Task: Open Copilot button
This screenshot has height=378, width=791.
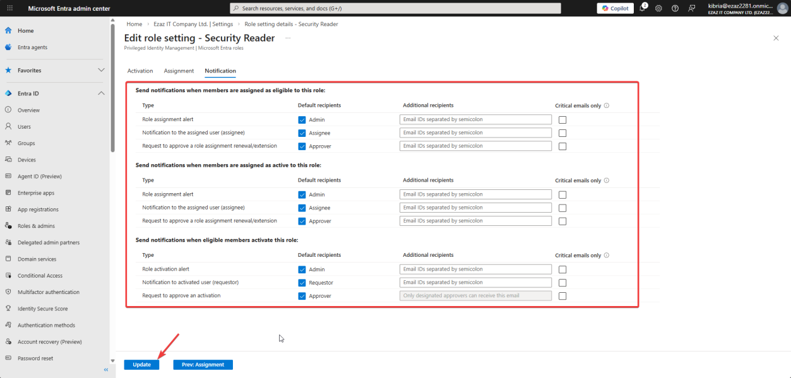Action: point(616,8)
